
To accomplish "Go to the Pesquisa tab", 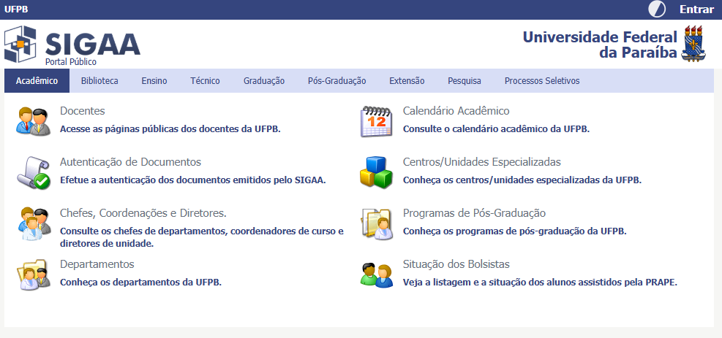I will (464, 81).
